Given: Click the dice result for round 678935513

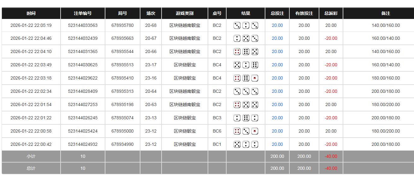Looking at the screenshot, I should click(246, 65).
